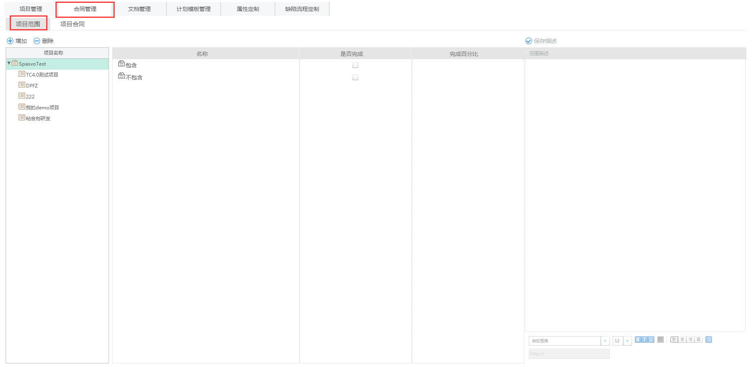Viewport: 752px width, 367px height.
Task: Select the 项目范围 sub-tab
Action: point(28,24)
